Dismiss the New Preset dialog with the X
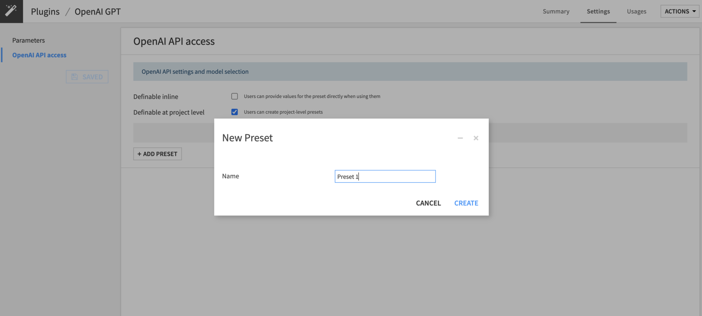 [476, 138]
